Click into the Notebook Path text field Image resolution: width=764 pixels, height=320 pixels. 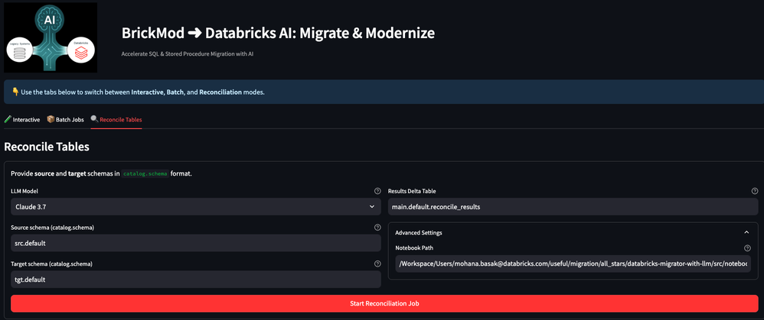(573, 264)
